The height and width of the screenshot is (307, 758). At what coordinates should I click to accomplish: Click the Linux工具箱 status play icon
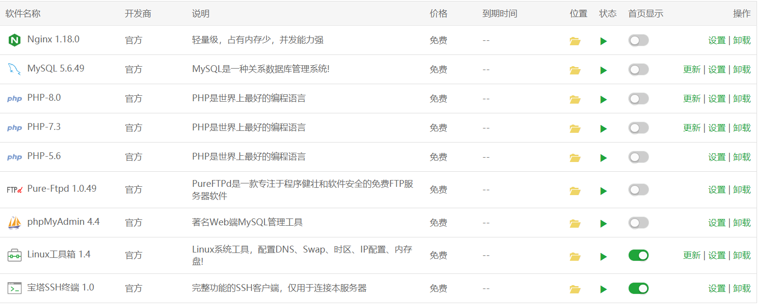coord(603,256)
